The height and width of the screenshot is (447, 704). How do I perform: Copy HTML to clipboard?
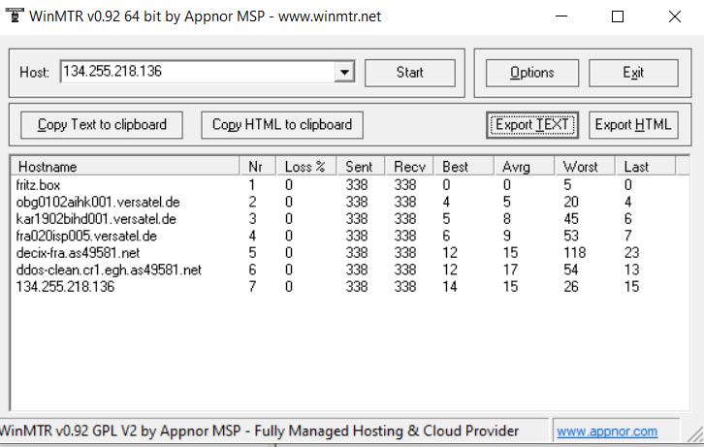pyautogui.click(x=282, y=125)
